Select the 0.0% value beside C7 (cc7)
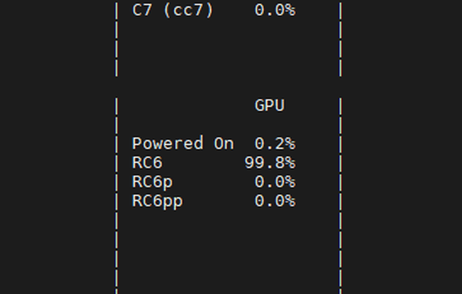462x294 pixels. point(275,11)
